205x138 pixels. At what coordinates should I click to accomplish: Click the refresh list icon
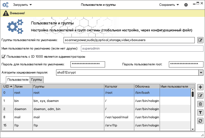(x=200, y=121)
